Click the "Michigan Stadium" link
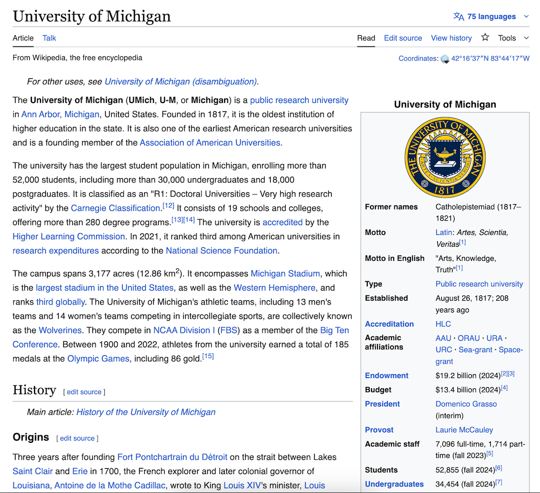The width and height of the screenshot is (540, 493). coord(285,273)
